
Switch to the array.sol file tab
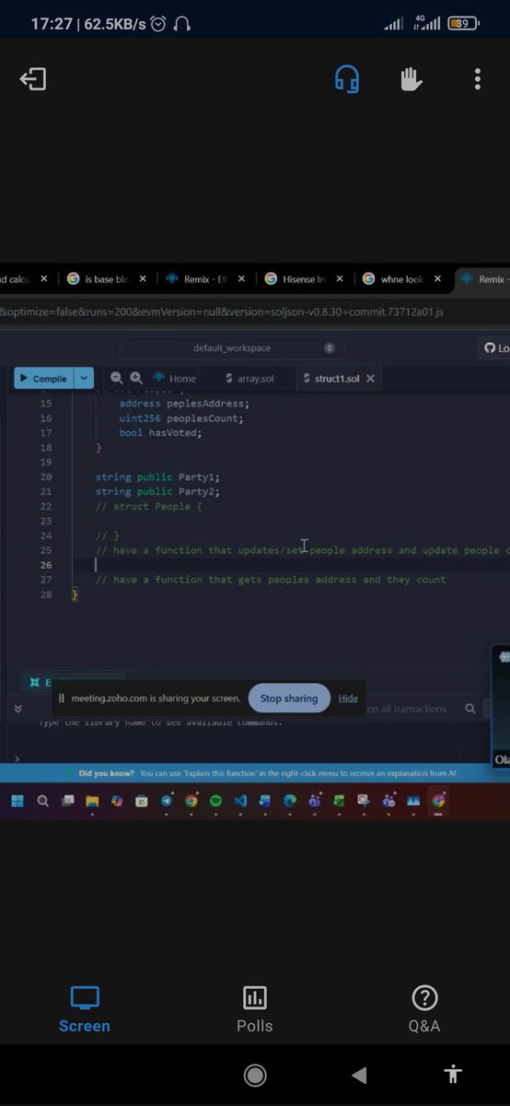(x=249, y=379)
